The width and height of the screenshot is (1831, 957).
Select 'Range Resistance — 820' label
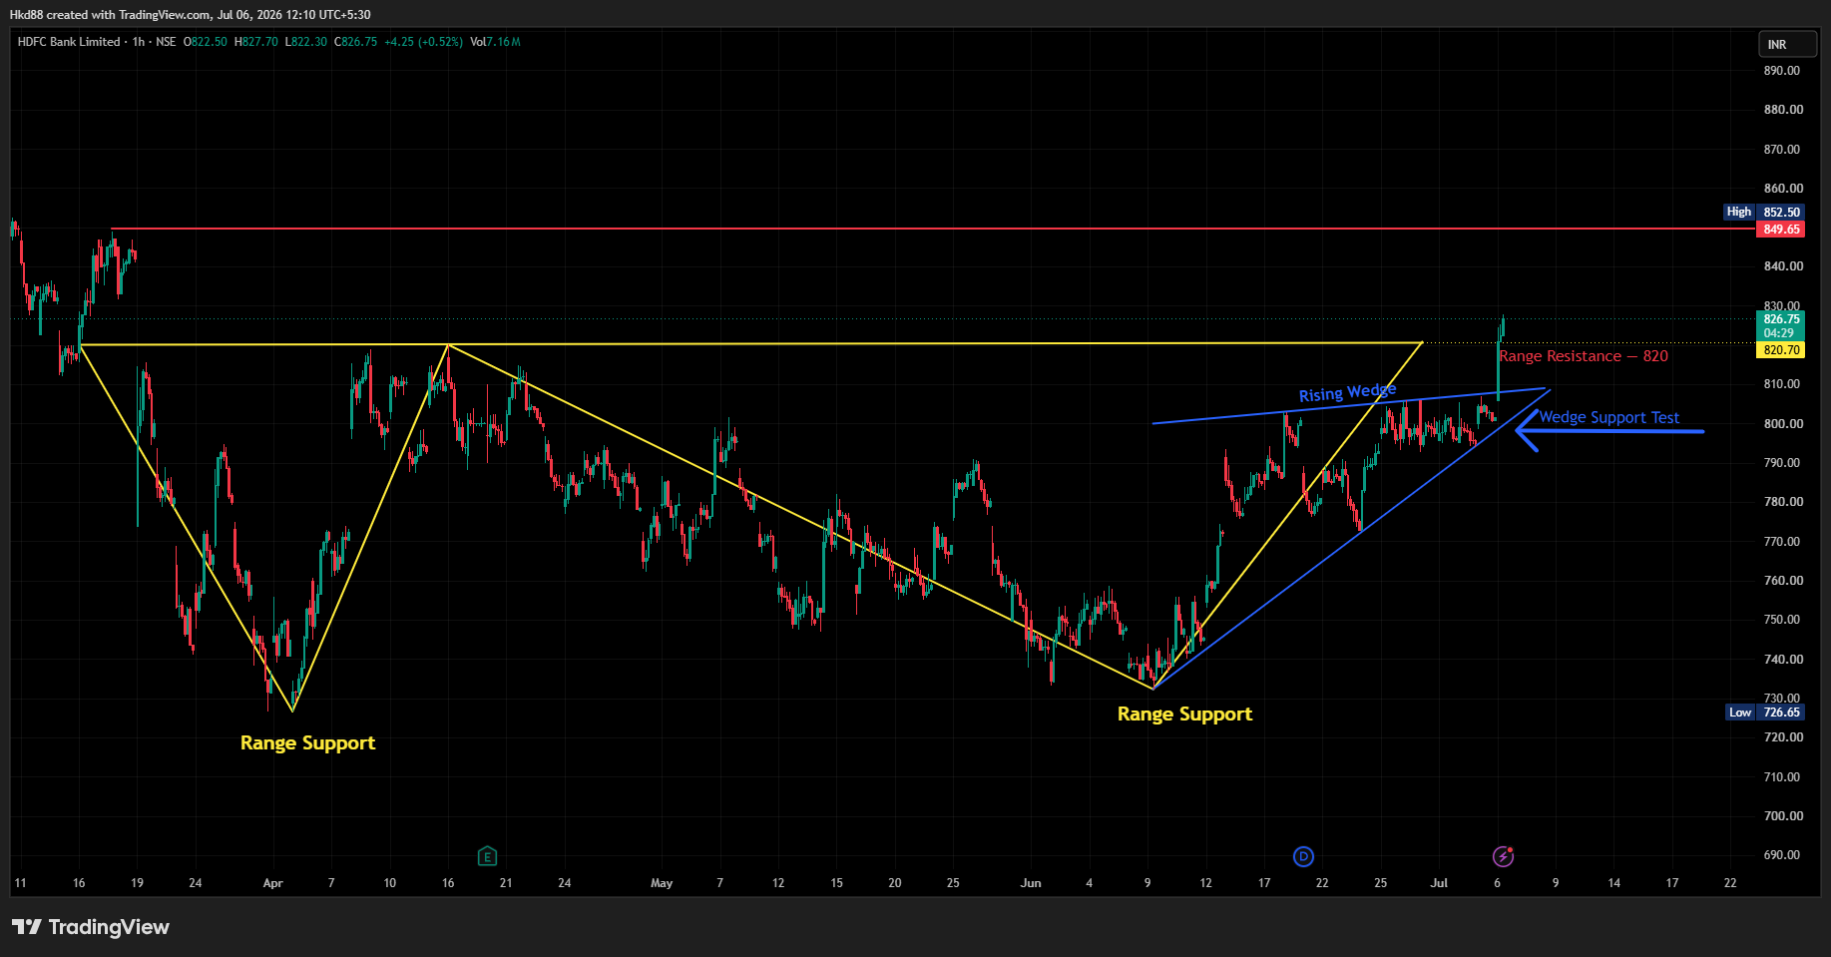(1584, 356)
